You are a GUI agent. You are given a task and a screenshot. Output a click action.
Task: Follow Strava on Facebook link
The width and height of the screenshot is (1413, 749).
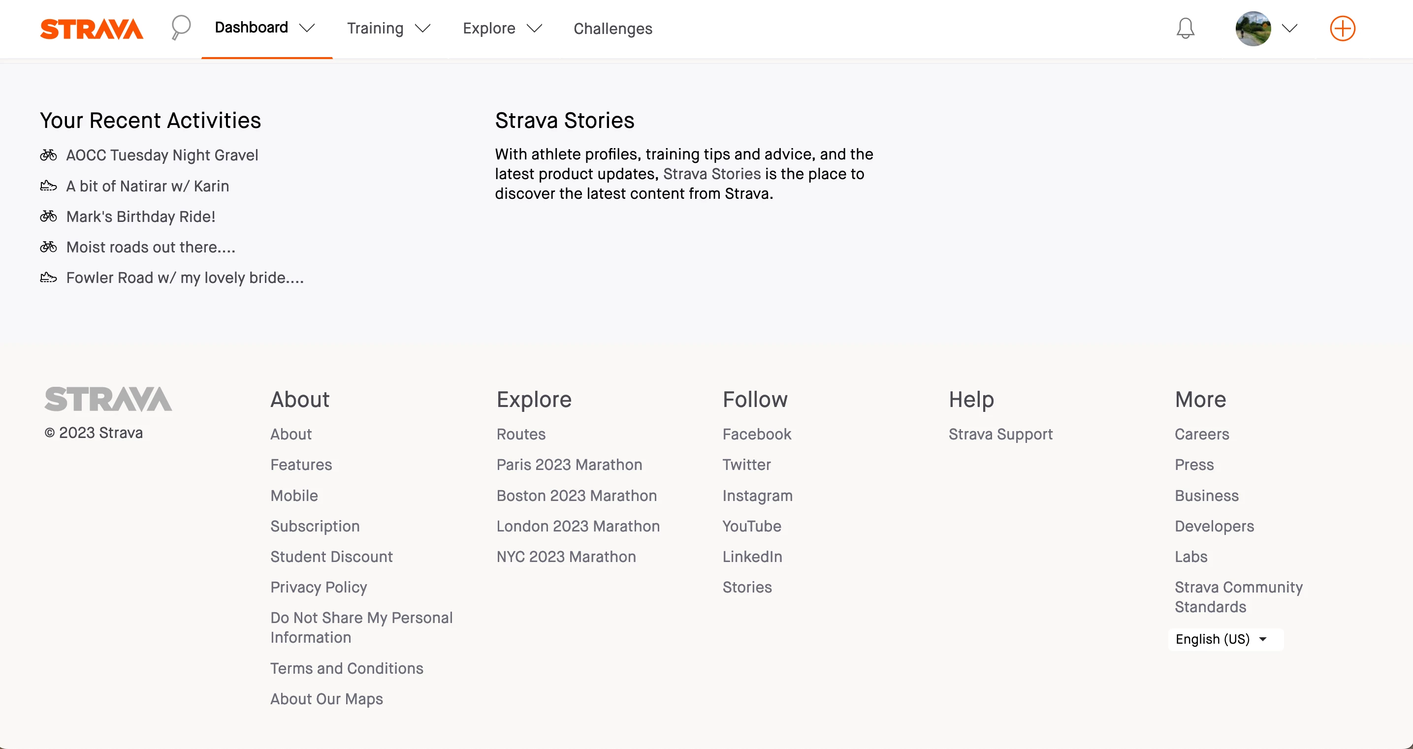click(x=756, y=434)
